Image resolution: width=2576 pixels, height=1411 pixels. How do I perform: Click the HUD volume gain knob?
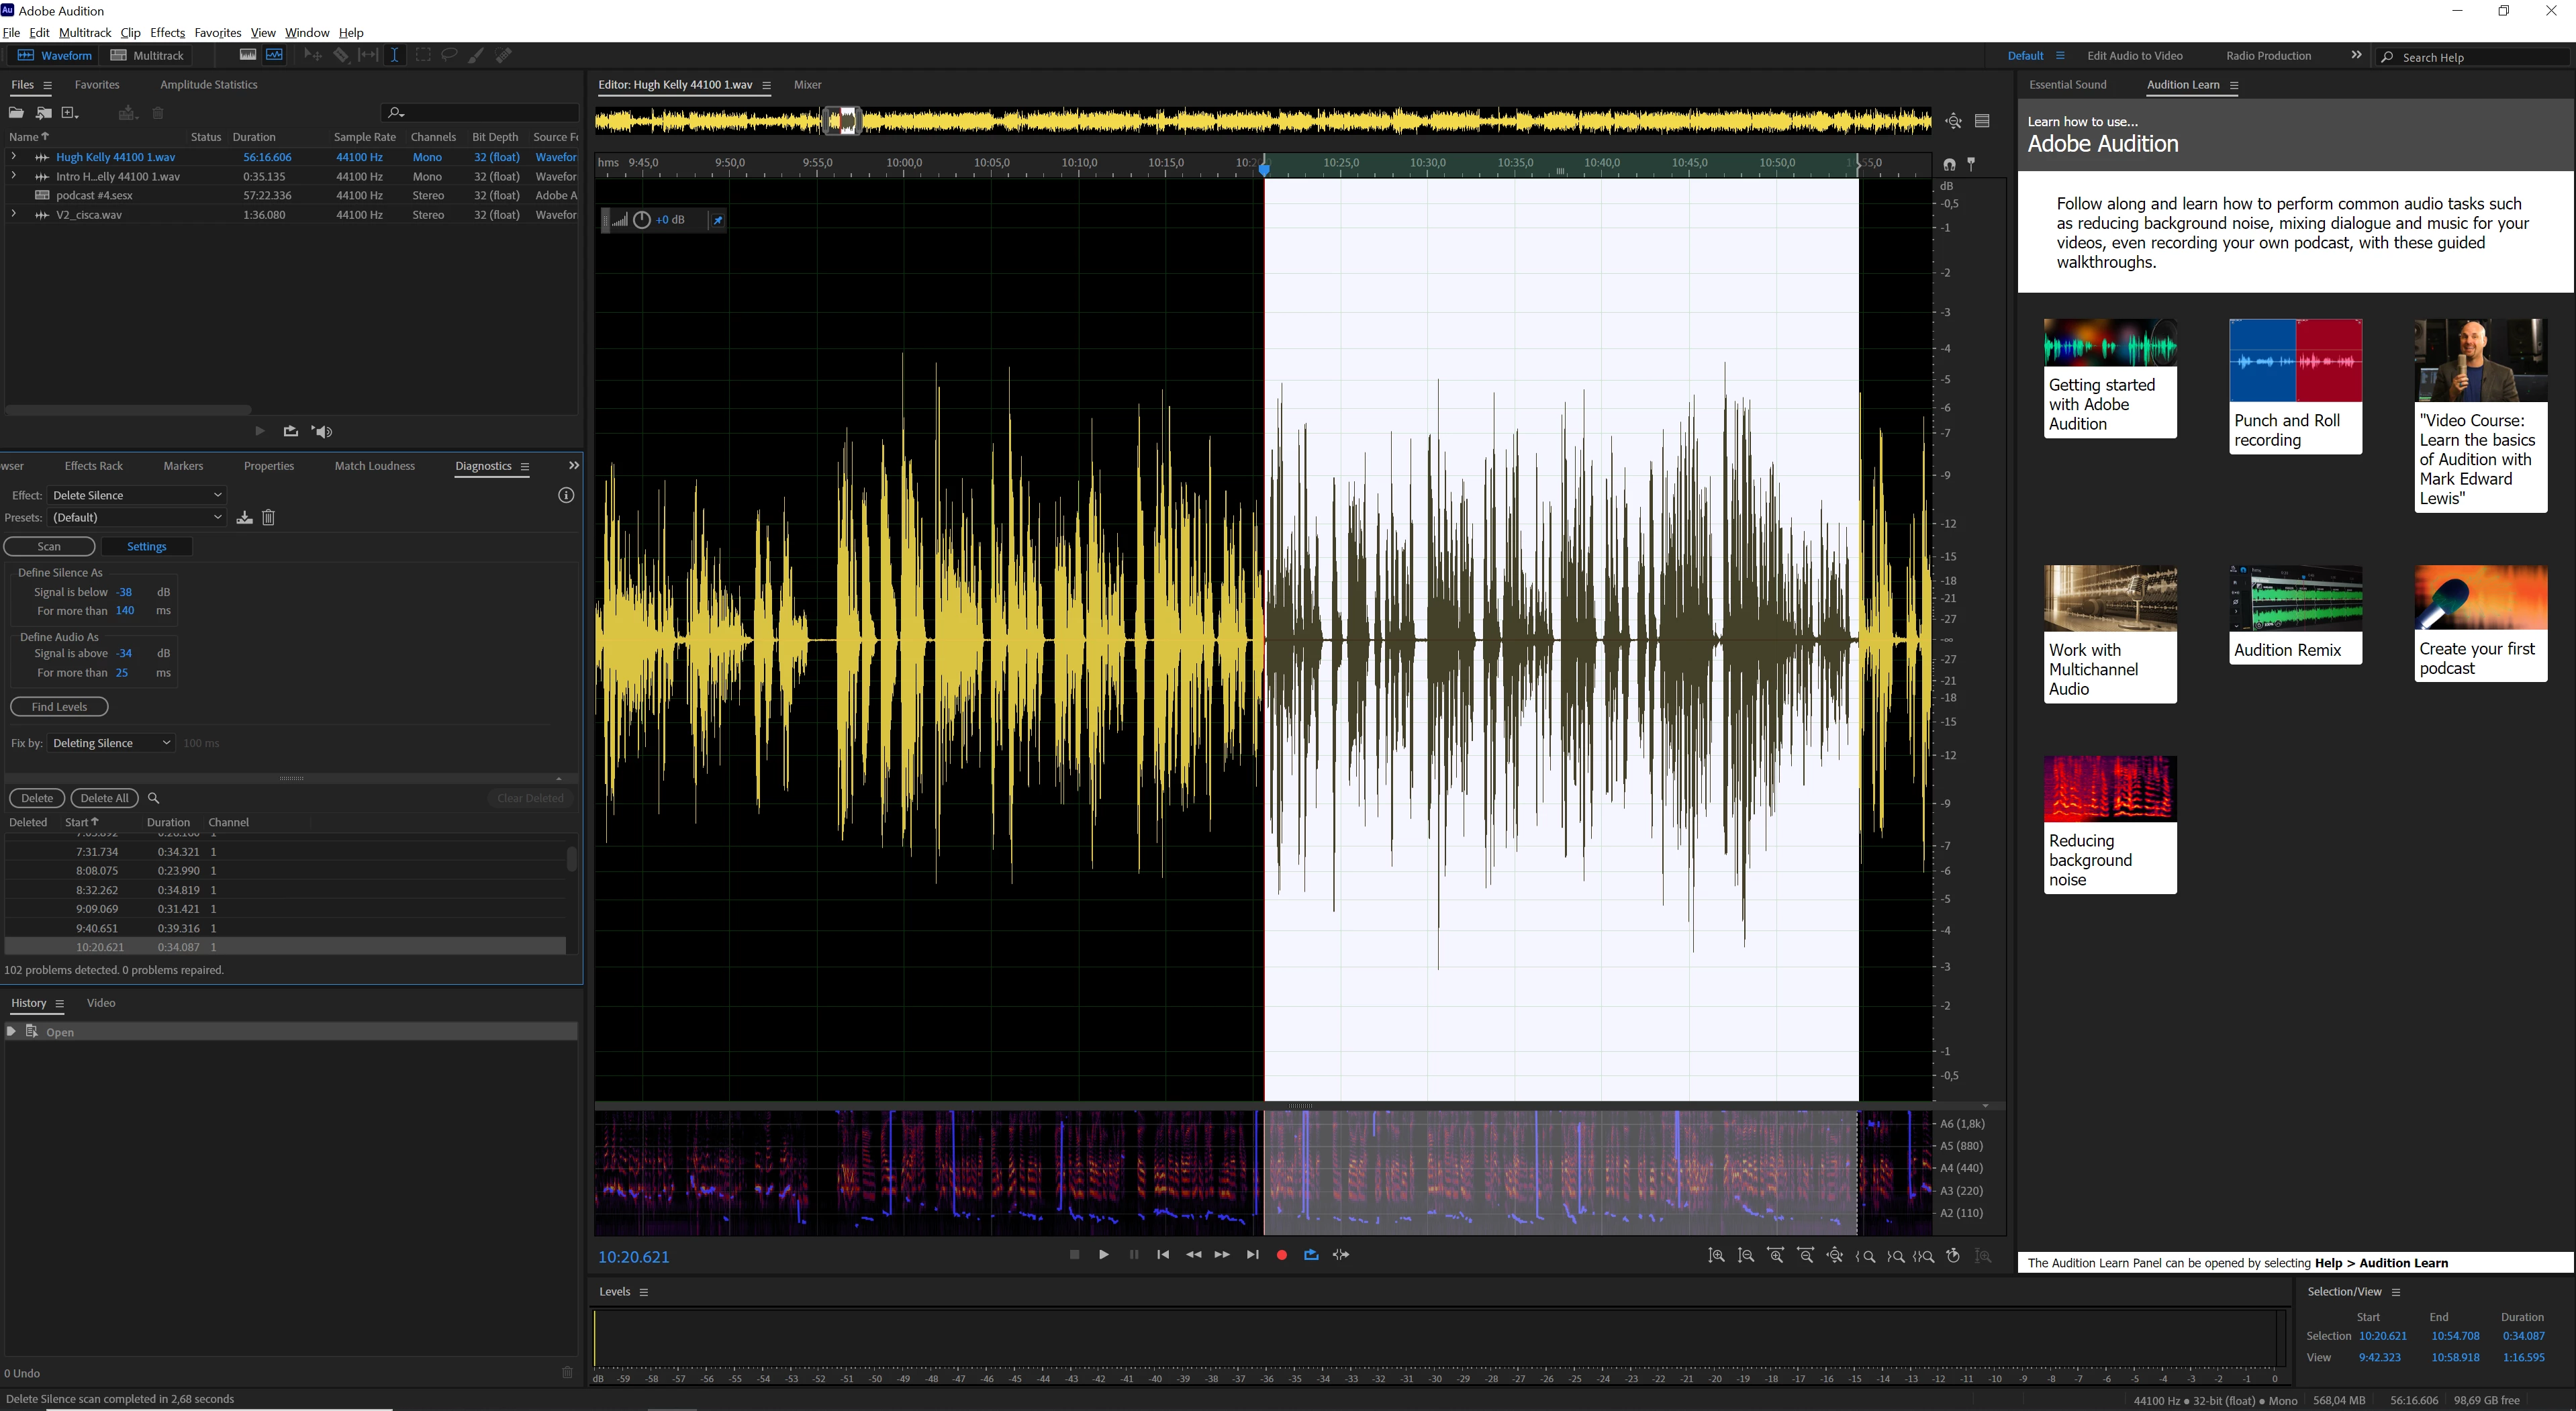pyautogui.click(x=642, y=220)
